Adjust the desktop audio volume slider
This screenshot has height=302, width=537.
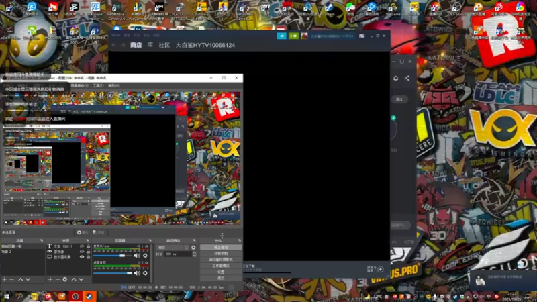pos(113,273)
